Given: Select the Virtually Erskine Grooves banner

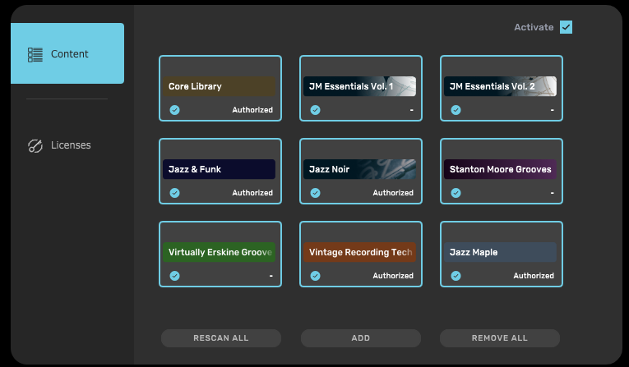Looking at the screenshot, I should click(219, 252).
